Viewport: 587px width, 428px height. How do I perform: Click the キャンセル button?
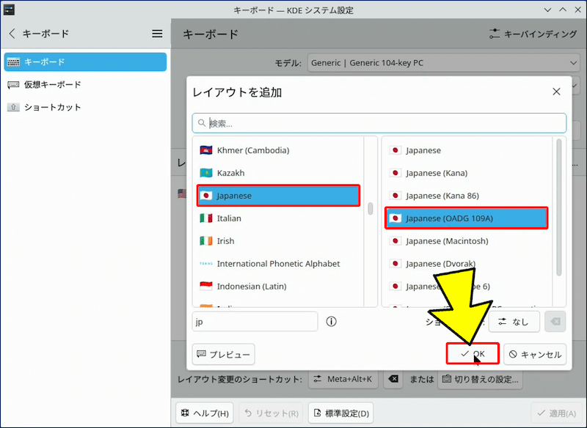click(x=535, y=354)
